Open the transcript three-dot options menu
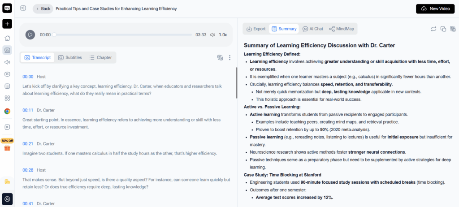 click(229, 57)
